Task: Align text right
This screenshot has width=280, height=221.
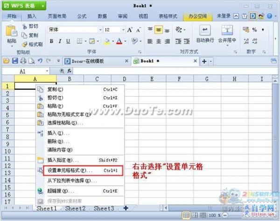Action: tap(167, 41)
